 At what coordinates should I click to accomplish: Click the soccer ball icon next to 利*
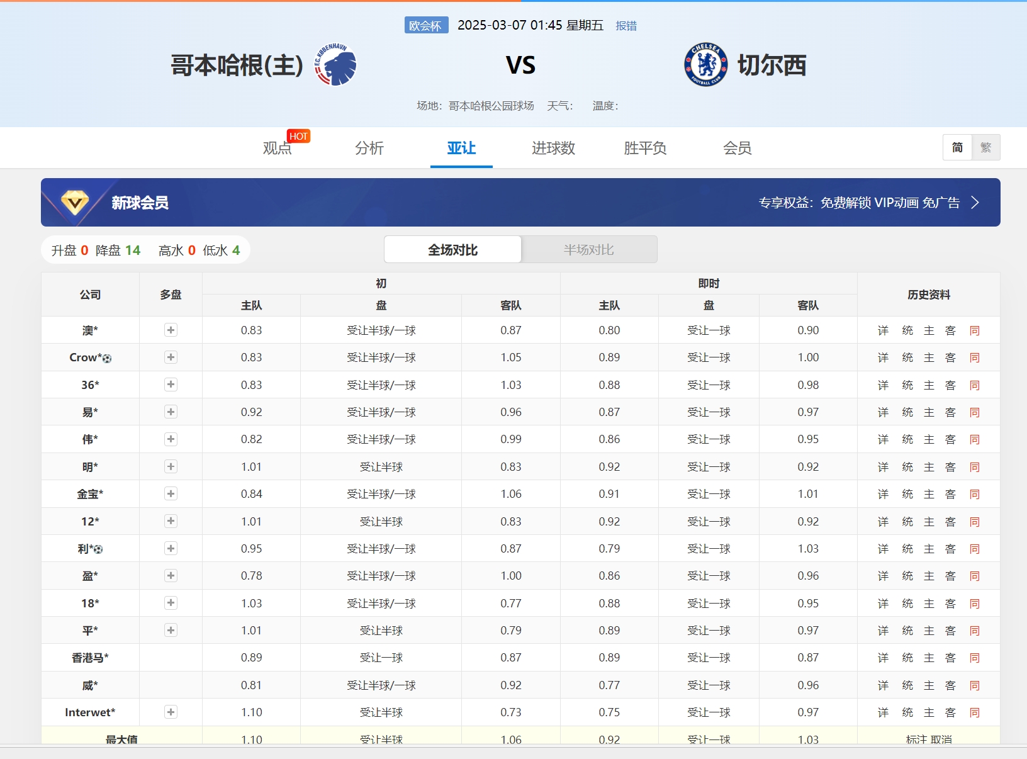98,549
